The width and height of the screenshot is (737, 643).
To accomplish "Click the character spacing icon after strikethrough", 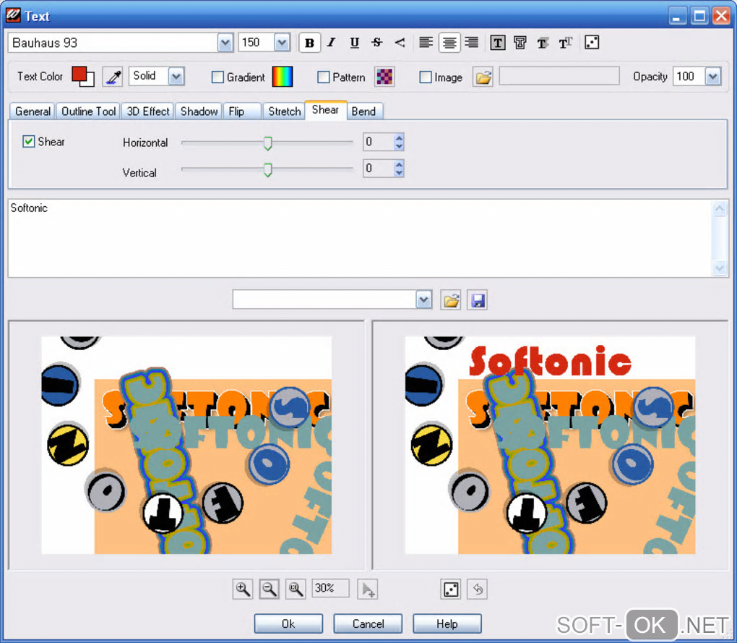I will tap(400, 43).
